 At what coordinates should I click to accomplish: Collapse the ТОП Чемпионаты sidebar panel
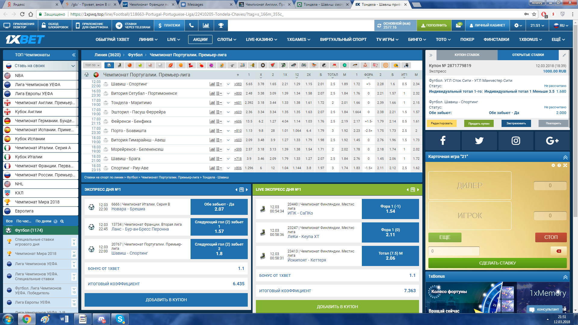tap(74, 55)
